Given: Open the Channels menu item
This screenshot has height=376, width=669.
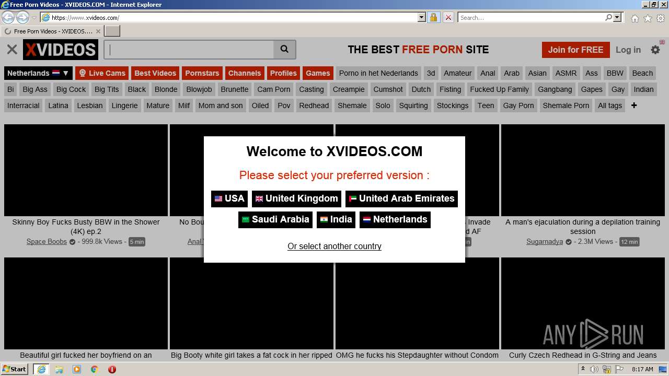Looking at the screenshot, I should coord(245,73).
